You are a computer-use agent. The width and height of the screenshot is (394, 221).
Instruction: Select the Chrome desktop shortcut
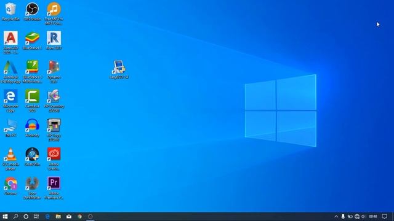pos(10,186)
